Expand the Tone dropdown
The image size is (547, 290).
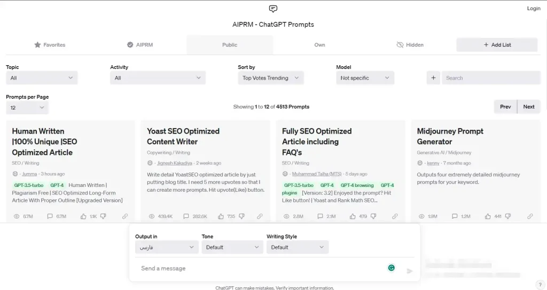(232, 247)
